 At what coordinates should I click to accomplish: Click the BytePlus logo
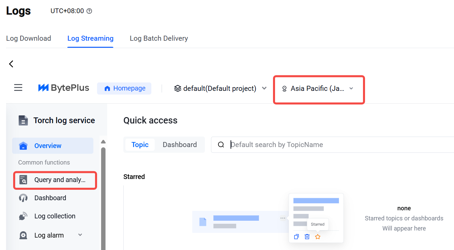click(64, 88)
